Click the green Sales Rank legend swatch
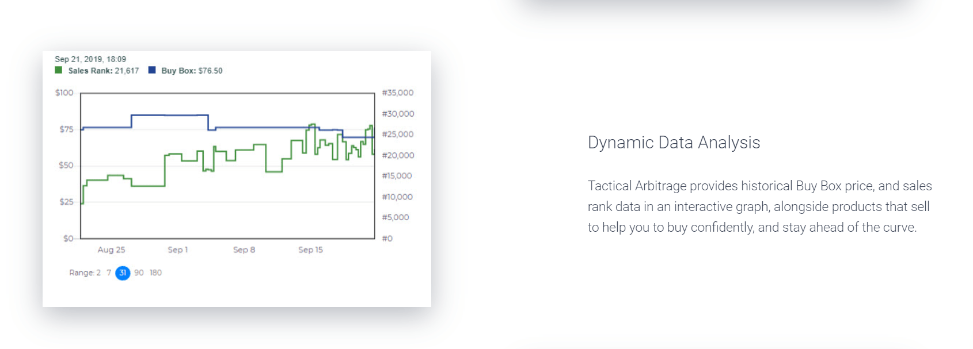The height and width of the screenshot is (349, 973). [58, 70]
